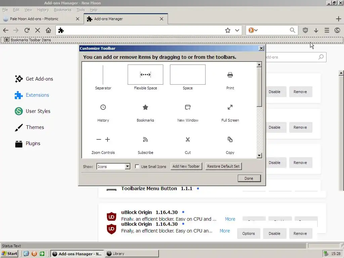The height and width of the screenshot is (258, 344).
Task: Select the New Window item
Action: (188, 113)
